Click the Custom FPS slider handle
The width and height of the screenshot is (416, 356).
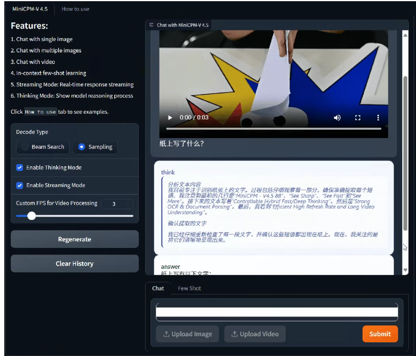32,216
